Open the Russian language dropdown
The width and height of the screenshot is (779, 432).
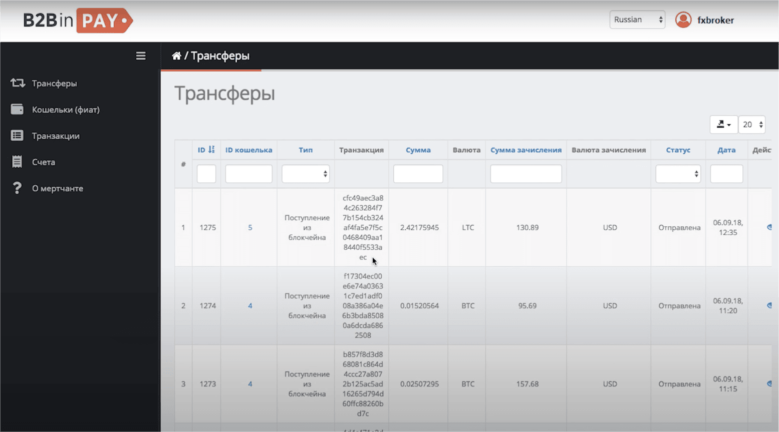pos(637,20)
